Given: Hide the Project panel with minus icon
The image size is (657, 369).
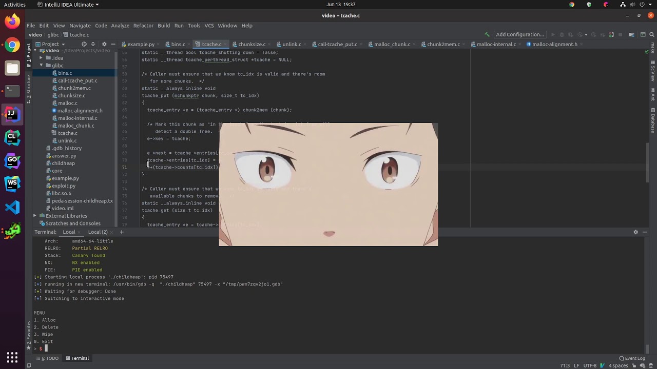Looking at the screenshot, I should [x=113, y=44].
